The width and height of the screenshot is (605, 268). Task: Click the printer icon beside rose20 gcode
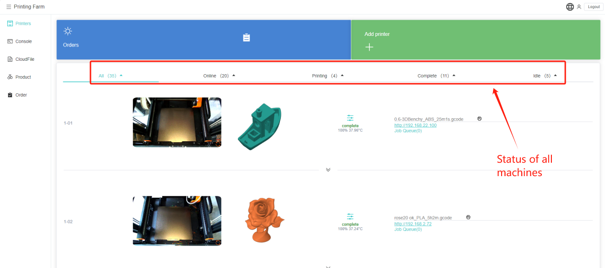468,217
